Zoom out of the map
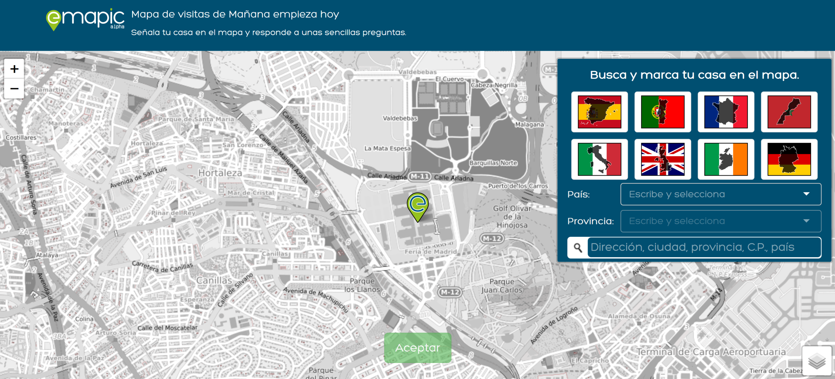The image size is (835, 379). [x=14, y=88]
